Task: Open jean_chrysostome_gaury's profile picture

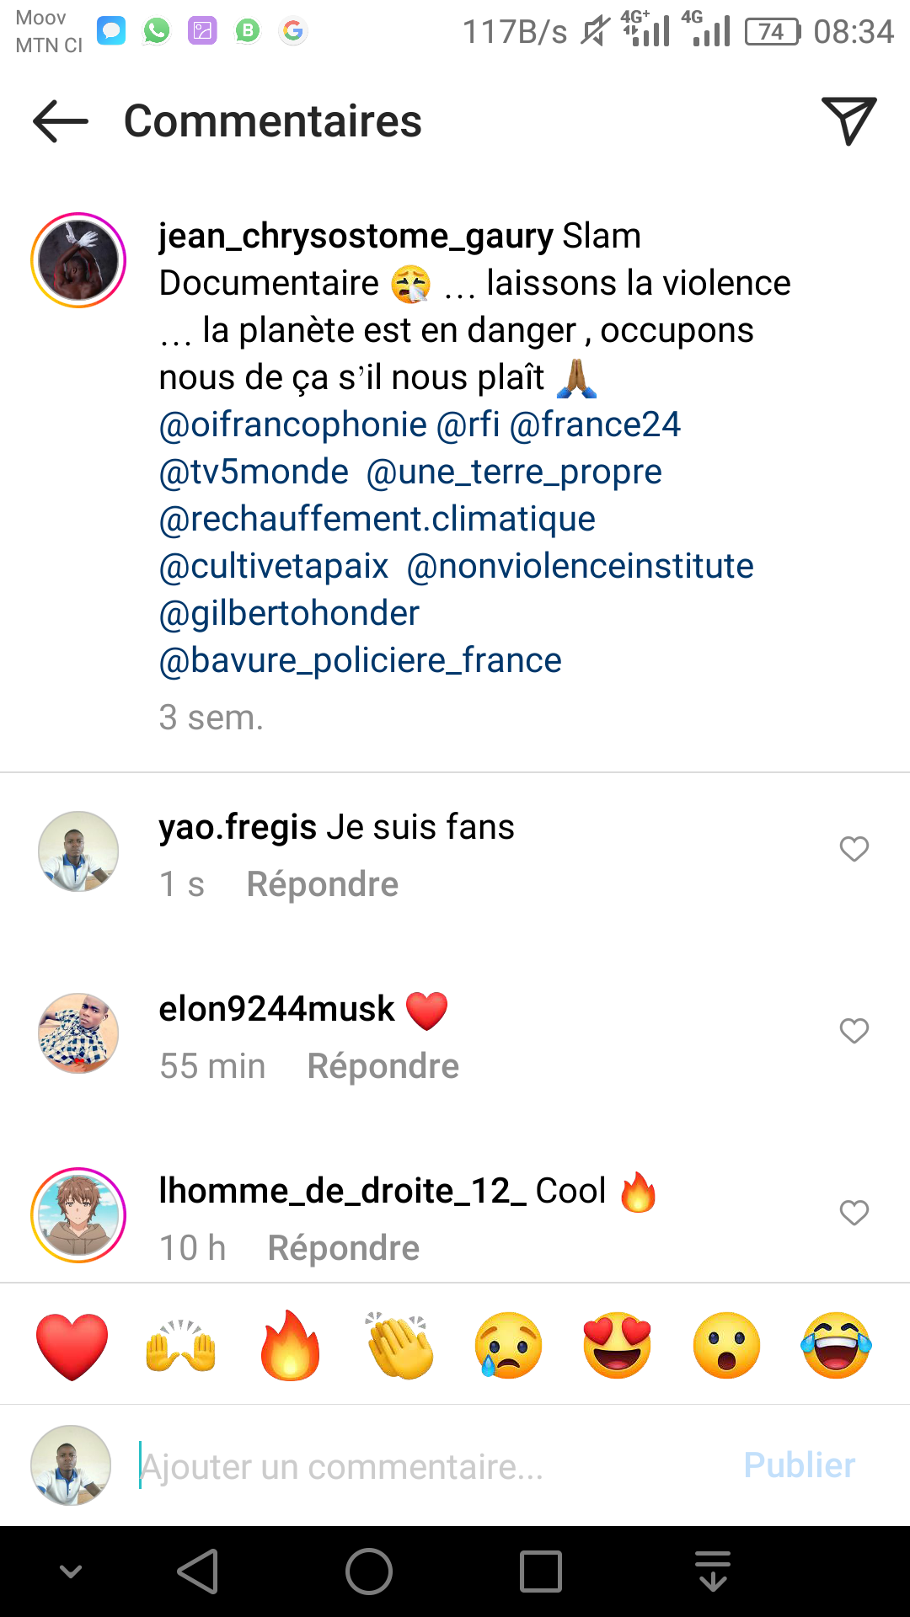Action: [x=78, y=260]
